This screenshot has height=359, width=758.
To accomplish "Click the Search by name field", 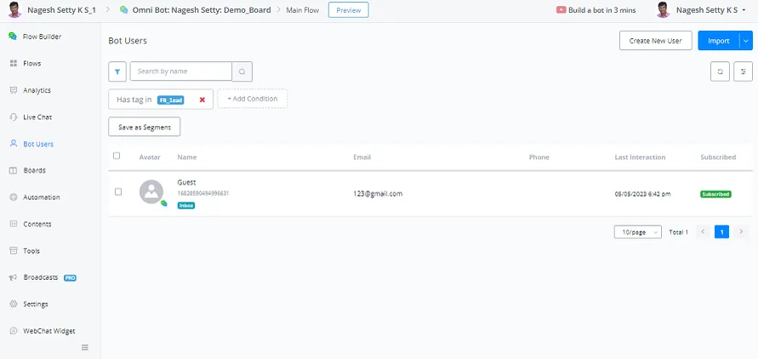I will pos(181,71).
